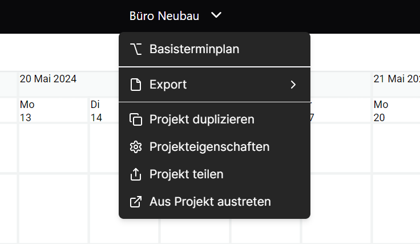Click the 20 Mai 2024 week header
420x244 pixels.
click(48, 79)
